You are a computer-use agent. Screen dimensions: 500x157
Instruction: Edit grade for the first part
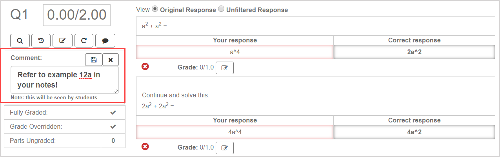pyautogui.click(x=225, y=68)
